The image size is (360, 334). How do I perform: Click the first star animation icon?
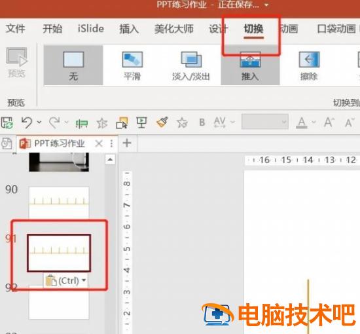point(102,123)
